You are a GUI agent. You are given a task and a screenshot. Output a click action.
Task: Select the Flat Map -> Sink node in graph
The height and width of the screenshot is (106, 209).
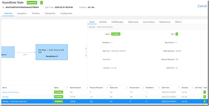tap(52, 52)
